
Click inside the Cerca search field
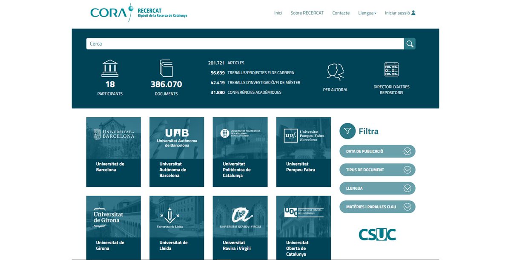[245, 43]
